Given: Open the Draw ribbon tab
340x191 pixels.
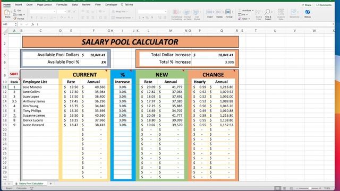Looking at the screenshot, I should pyautogui.click(x=30, y=5).
